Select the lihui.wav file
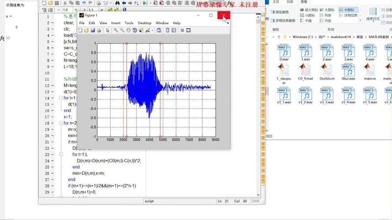This screenshot has width=392, height=220. tap(348, 72)
